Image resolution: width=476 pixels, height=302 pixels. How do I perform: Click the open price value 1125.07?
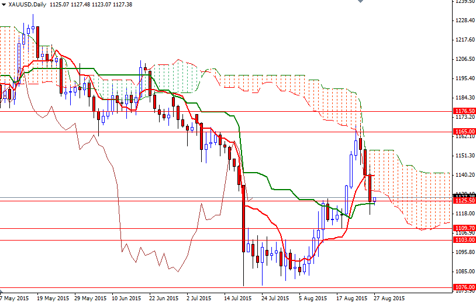pos(59,5)
